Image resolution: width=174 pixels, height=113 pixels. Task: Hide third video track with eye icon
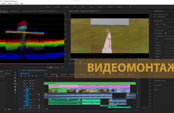click(33, 86)
